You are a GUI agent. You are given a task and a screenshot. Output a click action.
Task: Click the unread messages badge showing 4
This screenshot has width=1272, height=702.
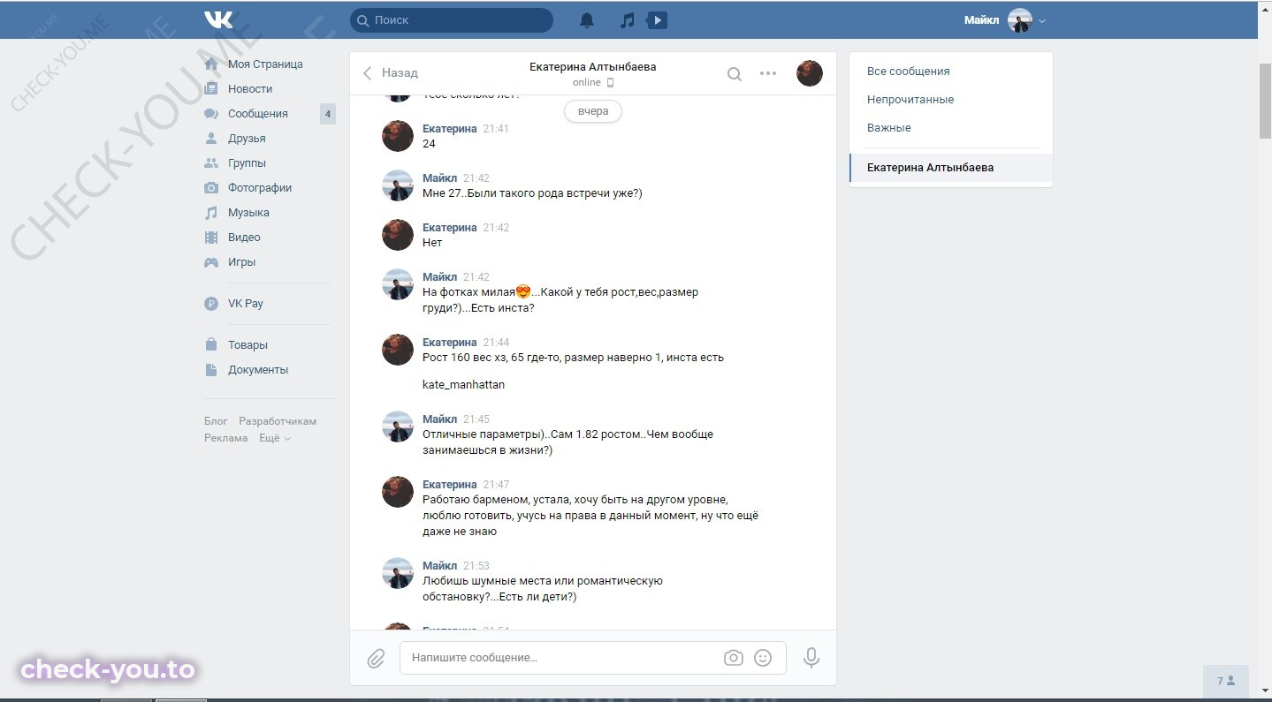[328, 114]
